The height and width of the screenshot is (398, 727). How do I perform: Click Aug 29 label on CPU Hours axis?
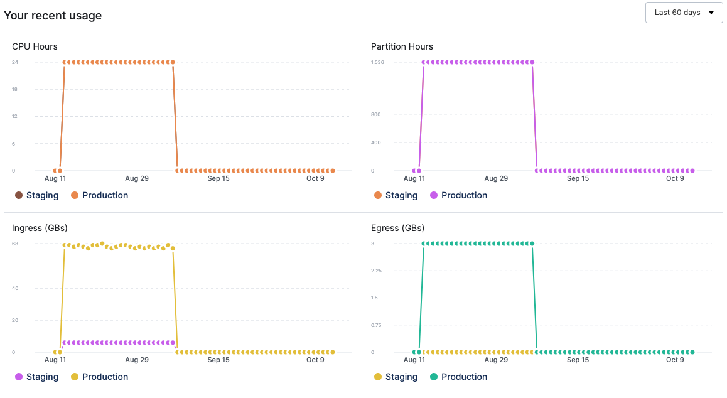(x=137, y=178)
